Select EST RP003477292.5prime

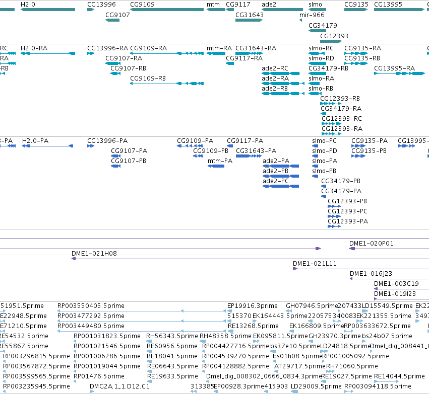[x=142, y=322]
